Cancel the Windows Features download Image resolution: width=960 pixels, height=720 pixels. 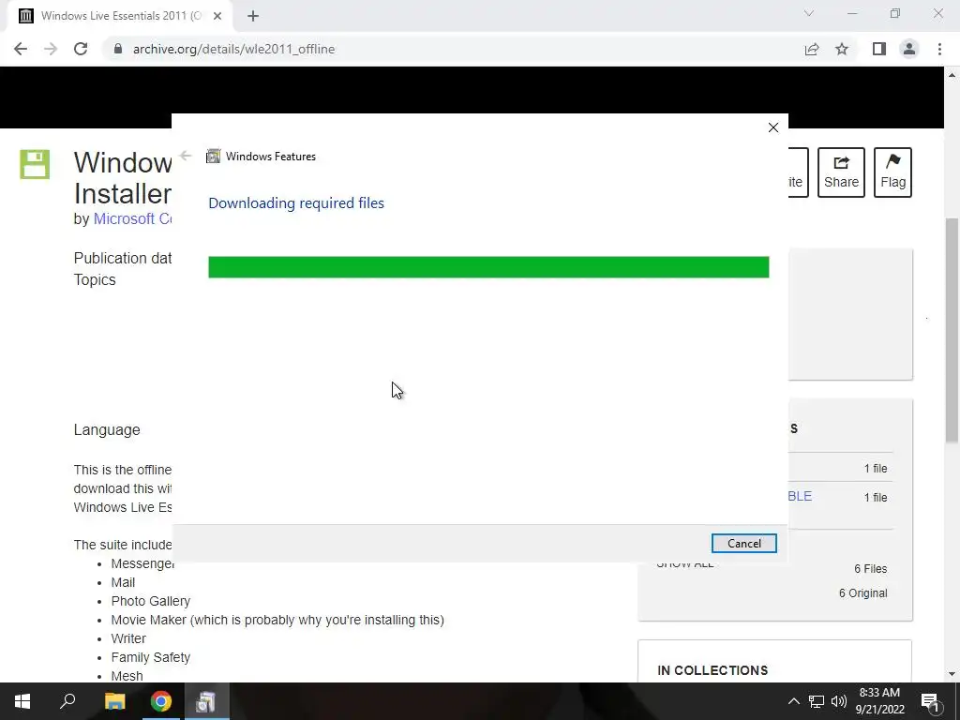tap(743, 543)
